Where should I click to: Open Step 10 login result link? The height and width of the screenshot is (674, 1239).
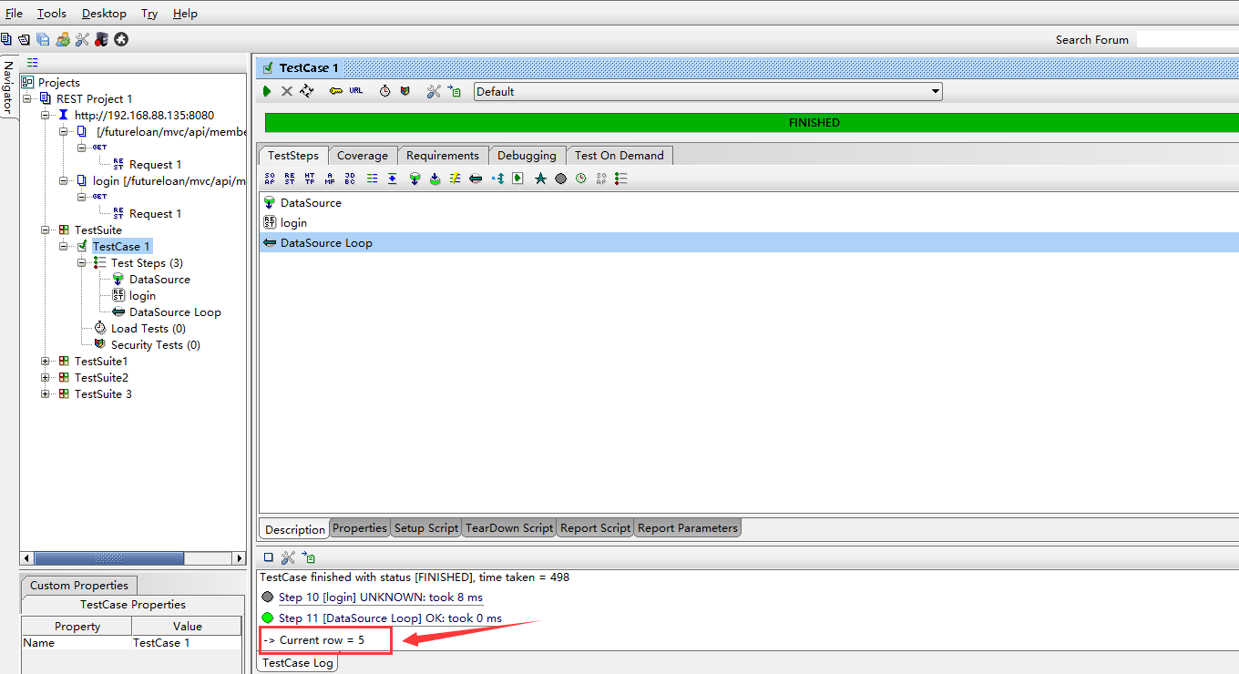point(380,597)
